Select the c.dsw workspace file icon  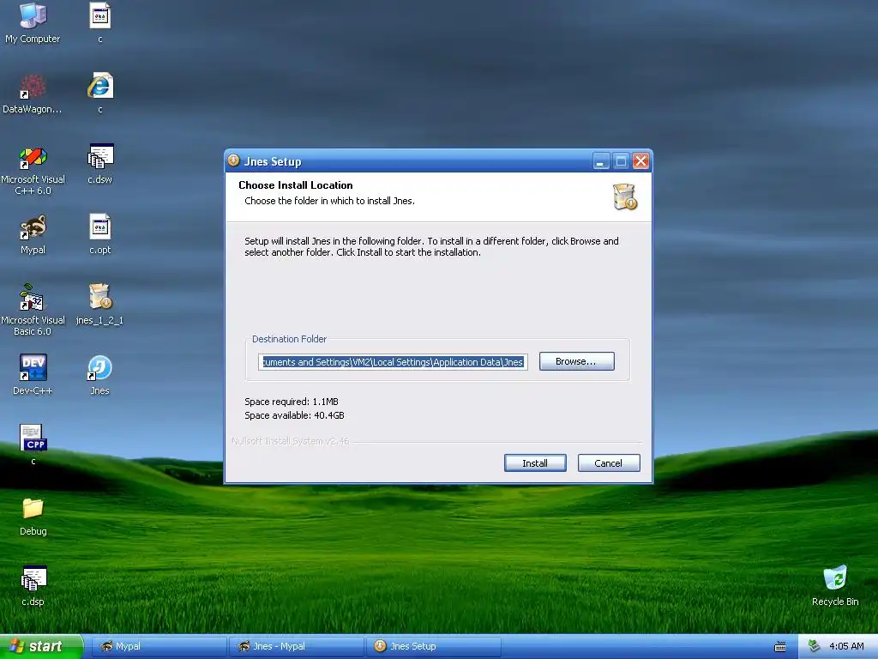(x=100, y=164)
